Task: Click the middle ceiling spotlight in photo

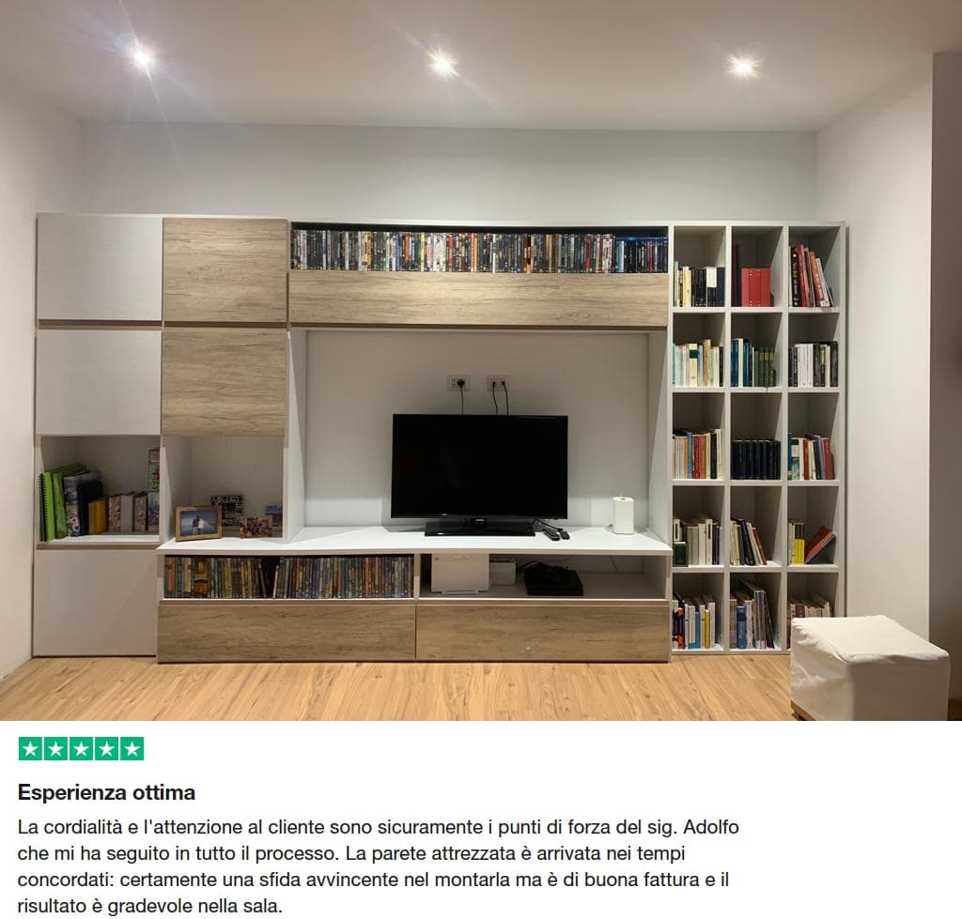Action: pos(442,64)
